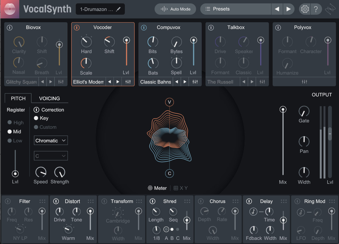
Task: Click the Ring Mod drag handle dots
Action: [x=332, y=201]
